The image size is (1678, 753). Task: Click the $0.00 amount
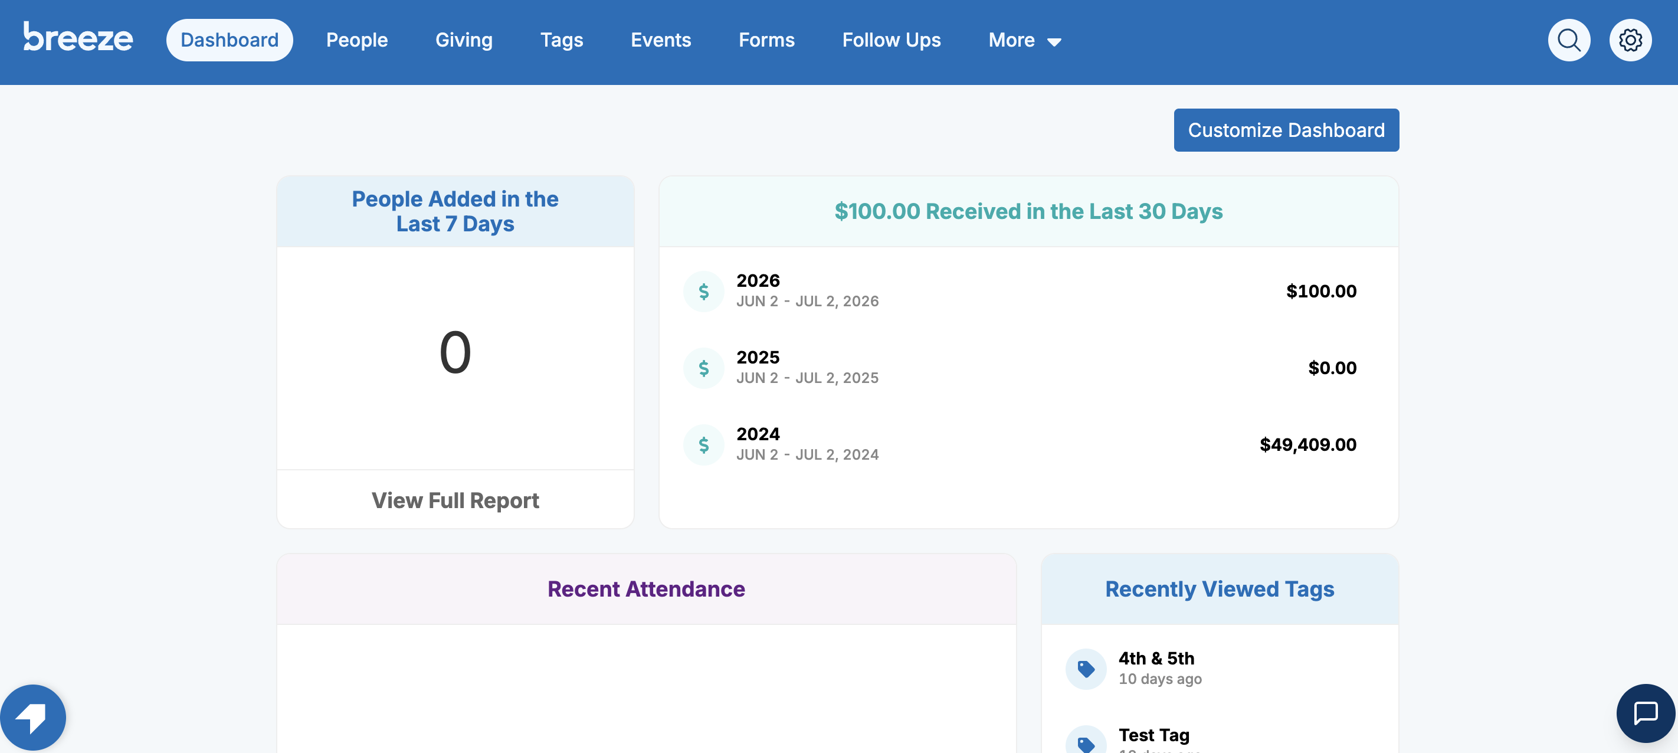pos(1332,368)
